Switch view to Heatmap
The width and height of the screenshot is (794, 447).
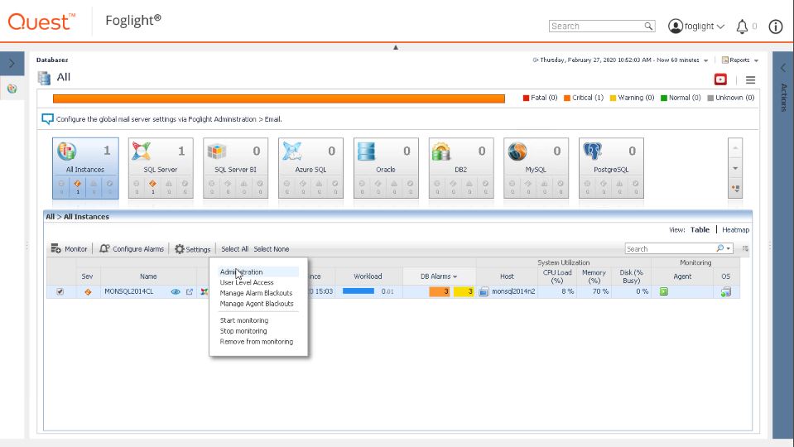pos(735,230)
